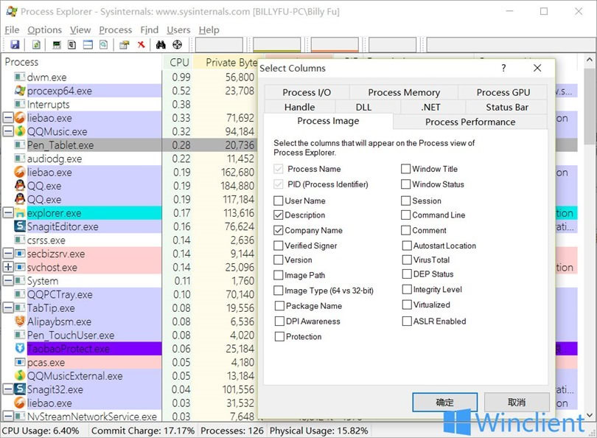This screenshot has height=438, width=597.
Task: Expand the svchost.exe tree node
Action: tap(8, 267)
